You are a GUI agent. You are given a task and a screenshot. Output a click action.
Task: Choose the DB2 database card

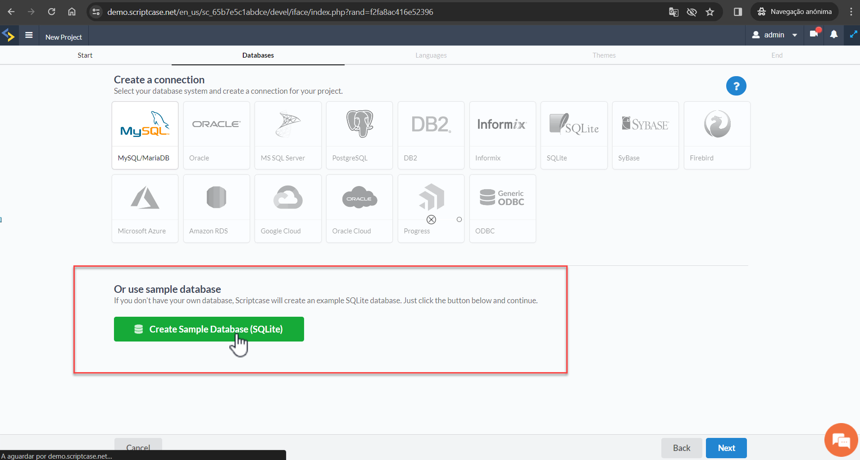point(431,135)
